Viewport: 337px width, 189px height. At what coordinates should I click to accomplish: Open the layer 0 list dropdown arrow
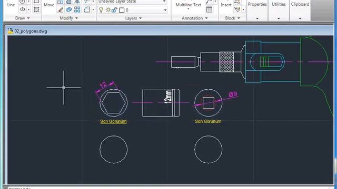165,10
